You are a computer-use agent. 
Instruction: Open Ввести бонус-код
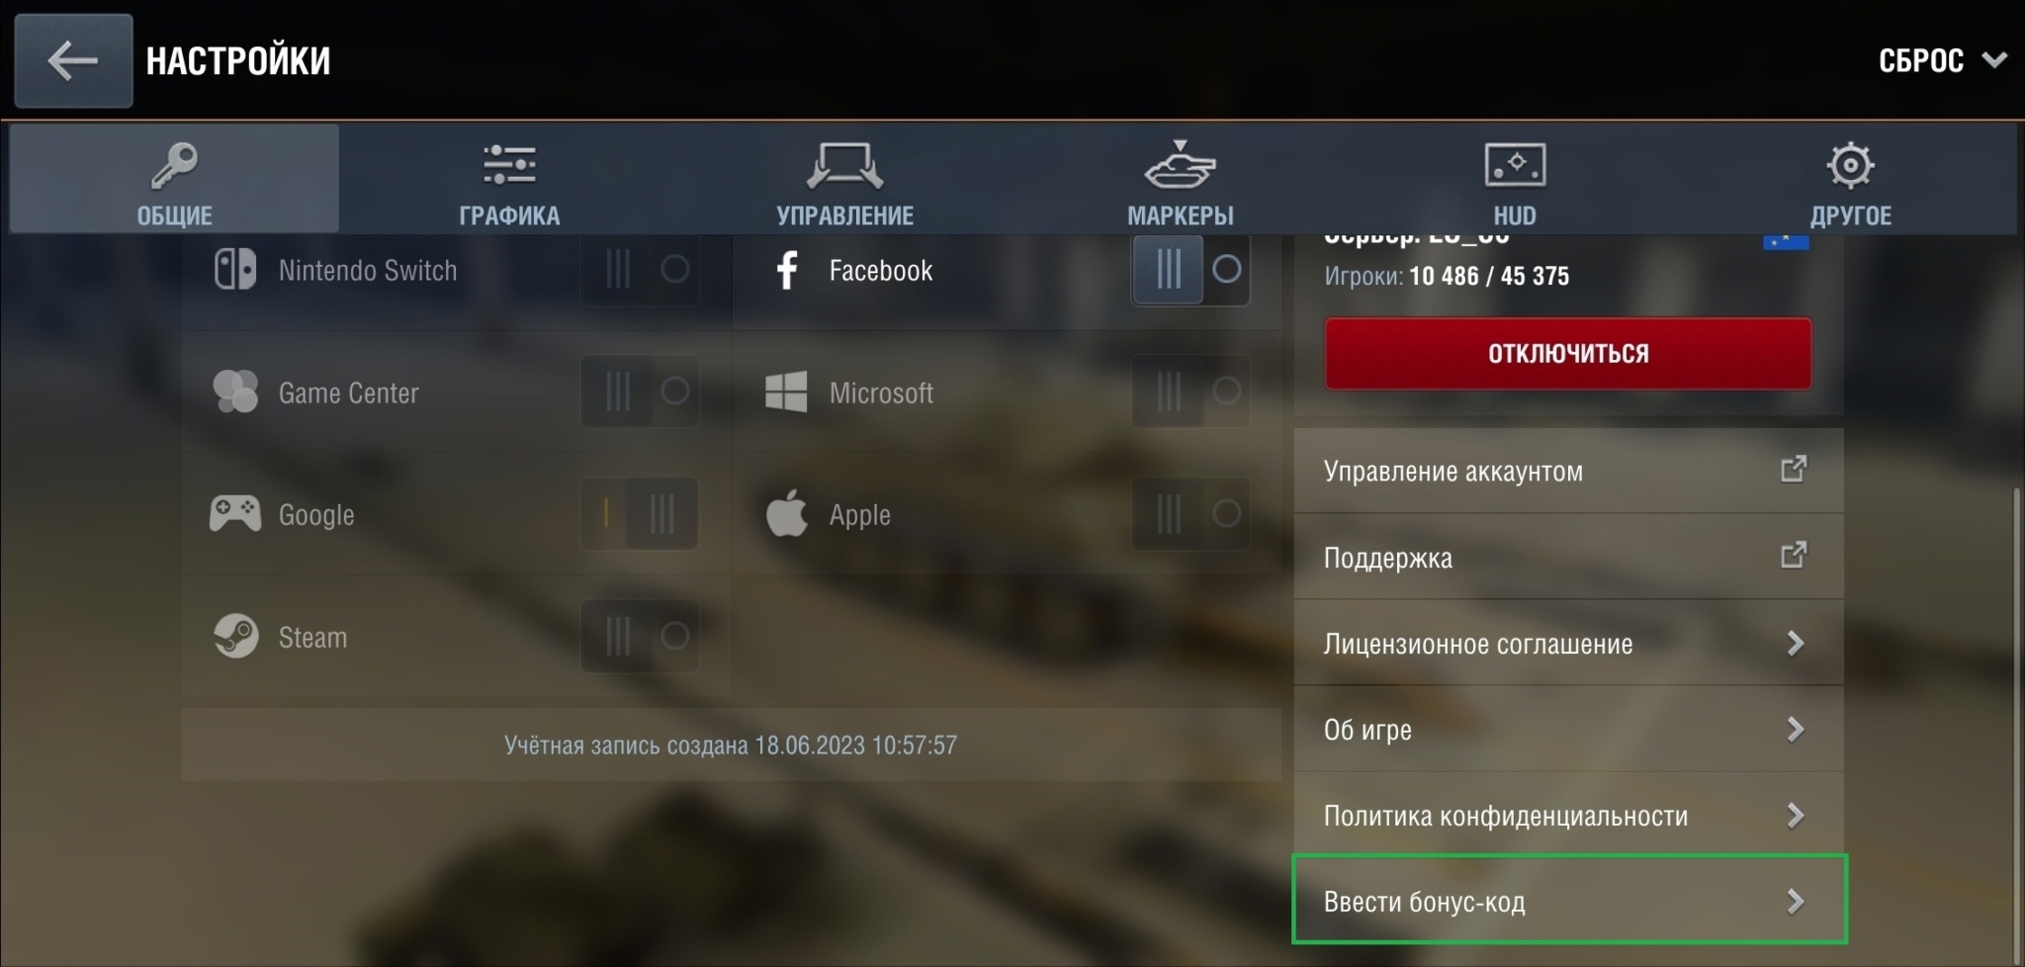[x=1568, y=901]
